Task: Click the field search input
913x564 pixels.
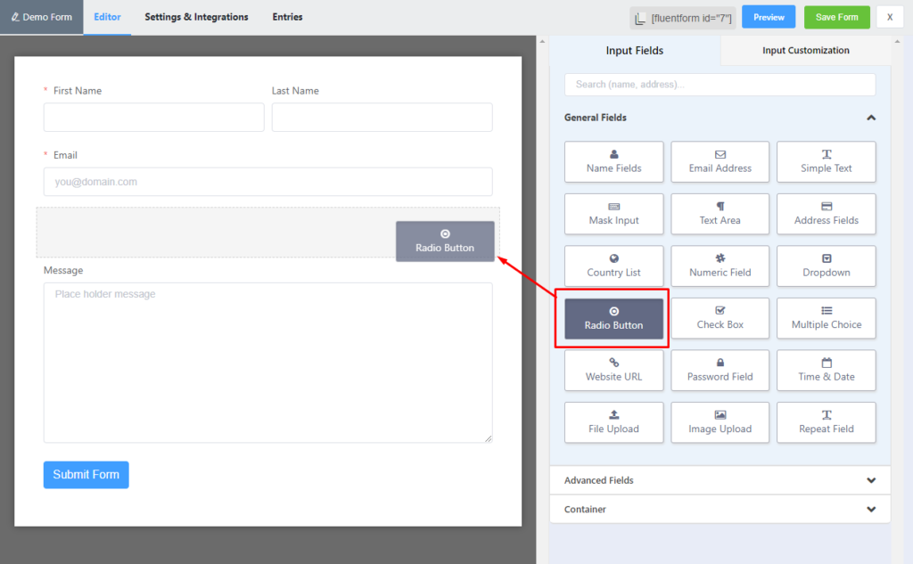Action: 720,84
